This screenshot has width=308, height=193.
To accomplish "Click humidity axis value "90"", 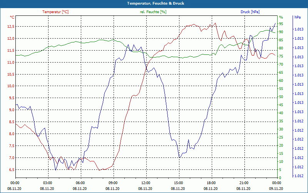I will click(x=281, y=32).
